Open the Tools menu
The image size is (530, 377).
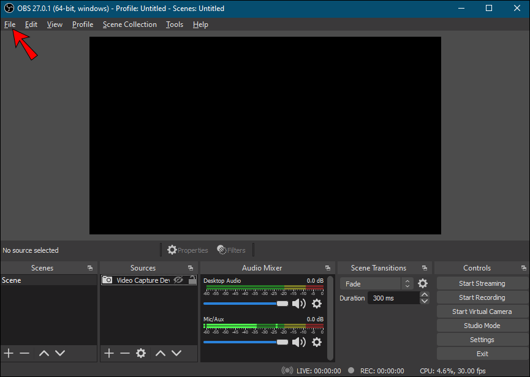(175, 24)
